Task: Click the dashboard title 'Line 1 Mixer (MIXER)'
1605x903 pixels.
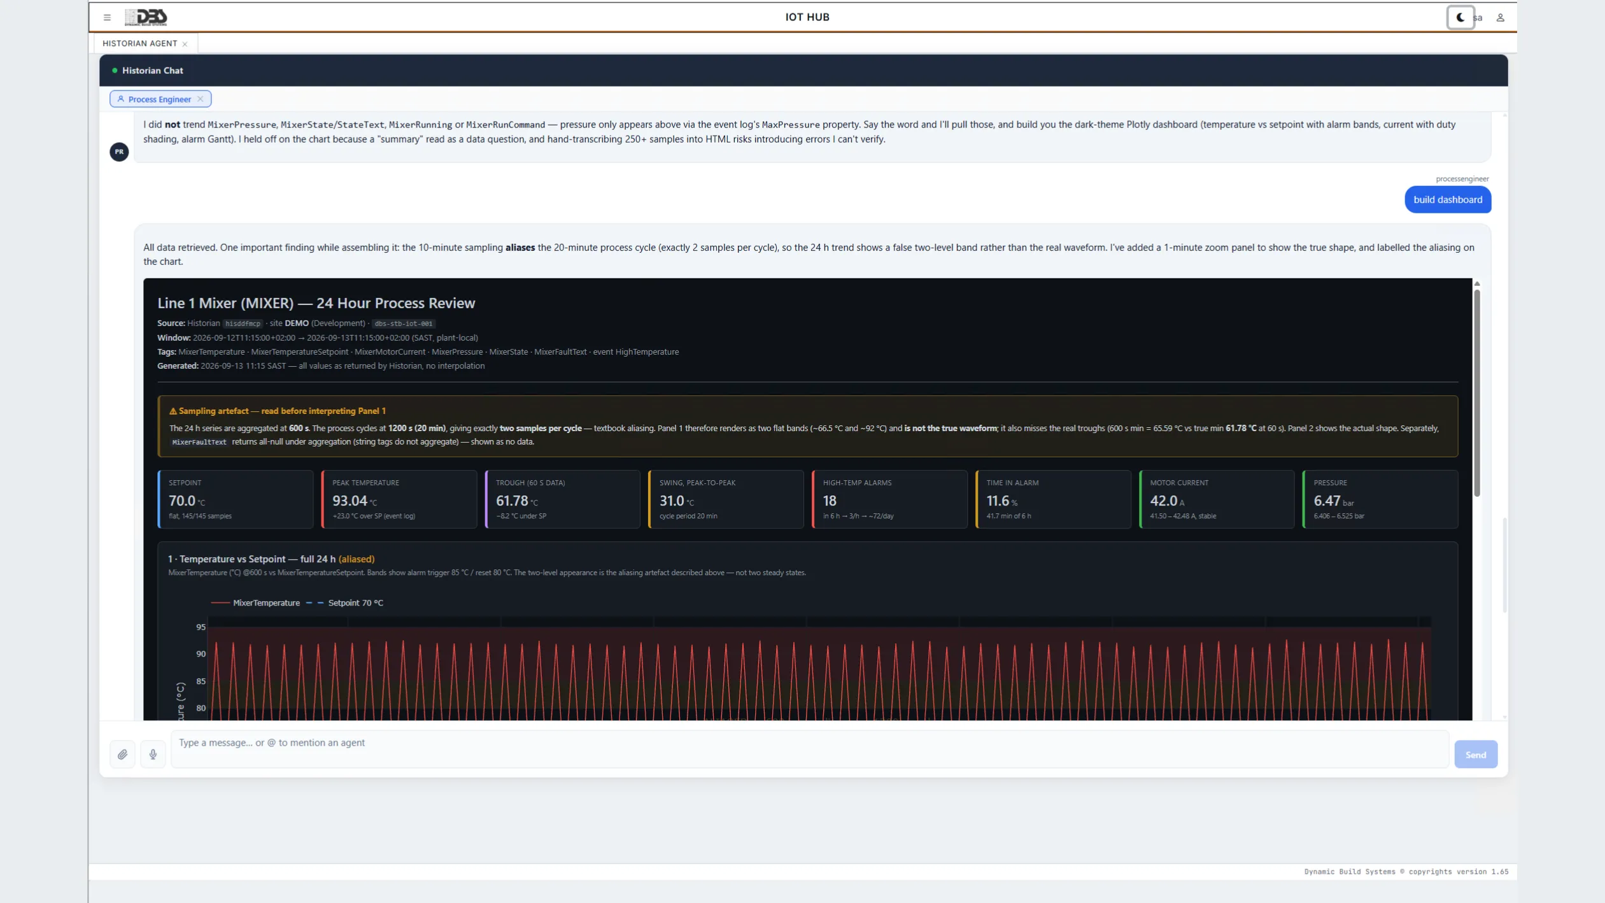Action: pos(316,303)
